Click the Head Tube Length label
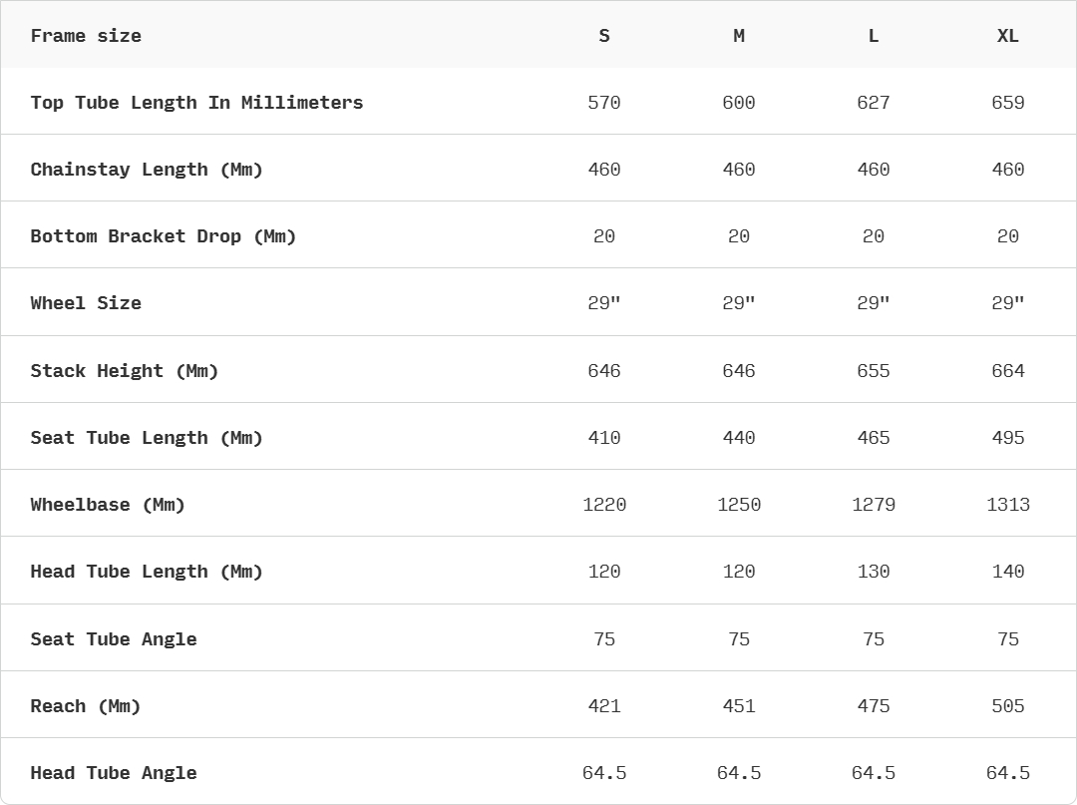The height and width of the screenshot is (805, 1077). click(x=147, y=572)
